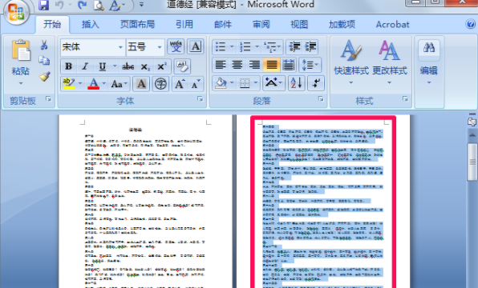The width and height of the screenshot is (478, 288).
Task: Open 剪贴板 clipboard pane launcher
Action: [48, 99]
